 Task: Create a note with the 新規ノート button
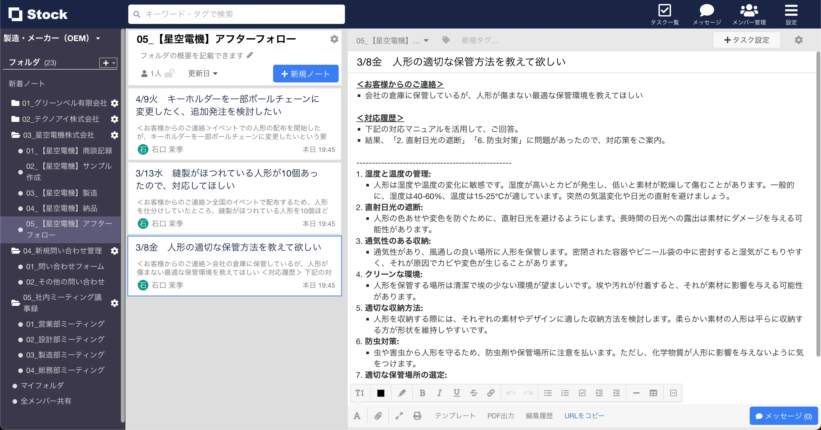[x=305, y=73]
